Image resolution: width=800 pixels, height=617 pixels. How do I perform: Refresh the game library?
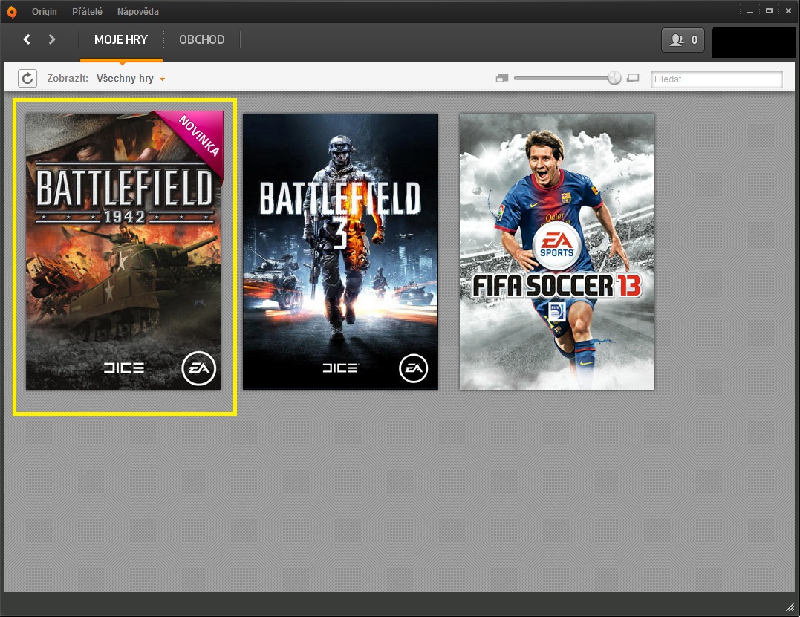coord(27,79)
